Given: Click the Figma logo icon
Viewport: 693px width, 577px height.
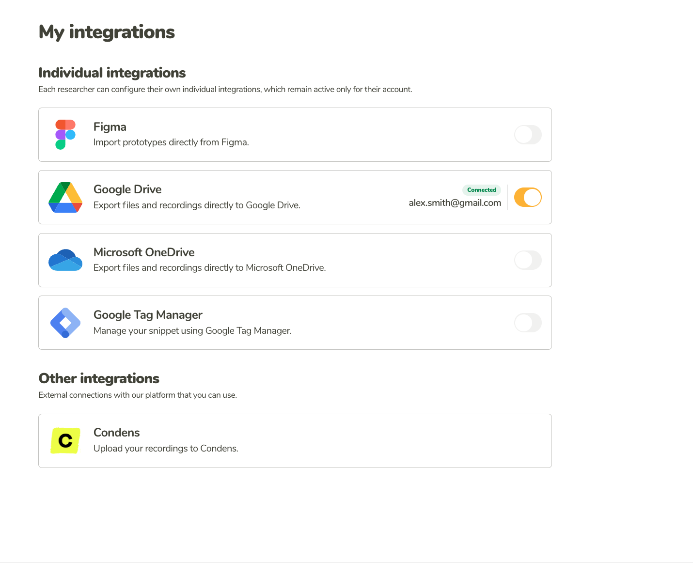Looking at the screenshot, I should 65,135.
